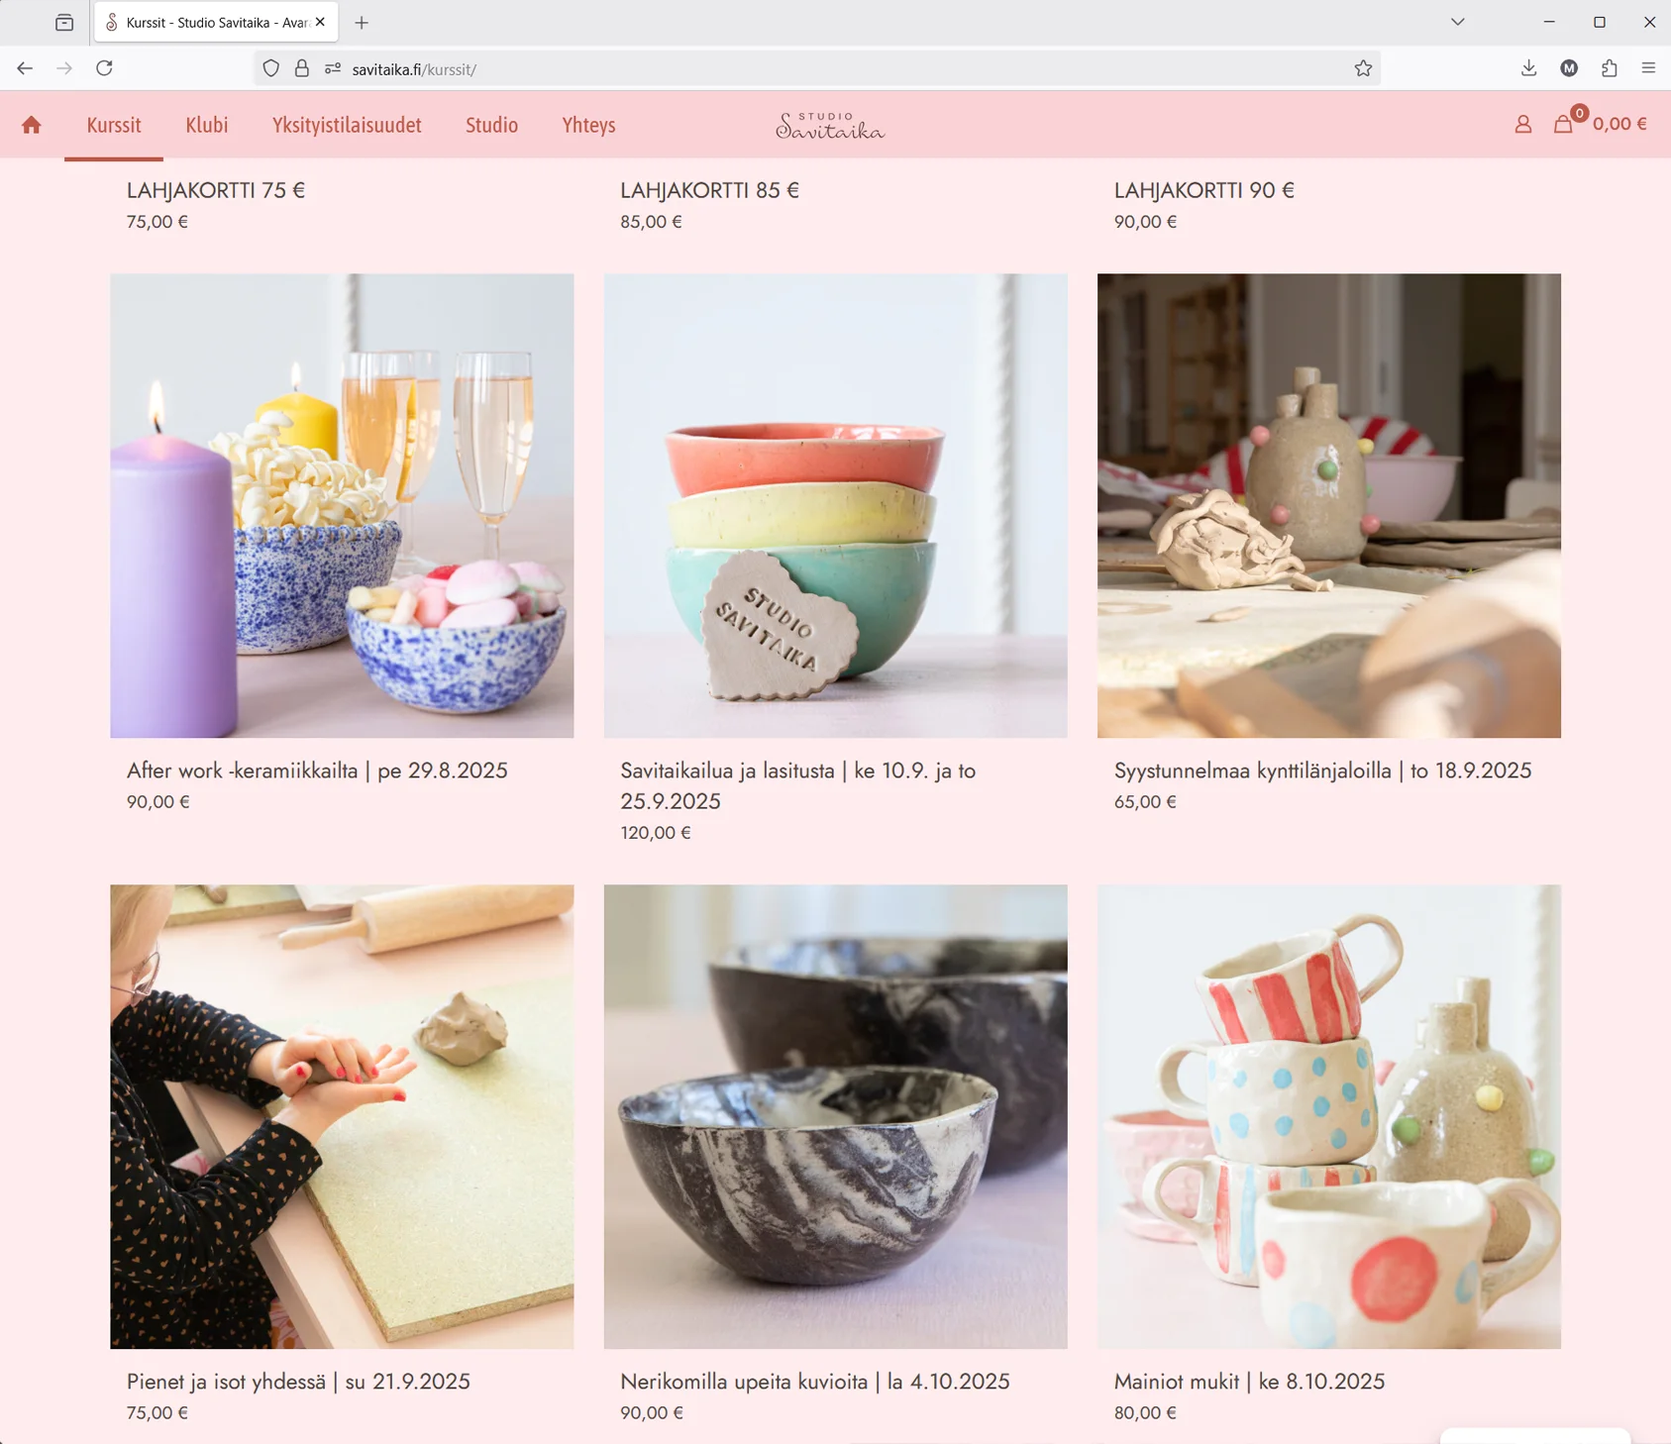
Task: Click the Studio Savitaika logo
Action: pos(830,126)
